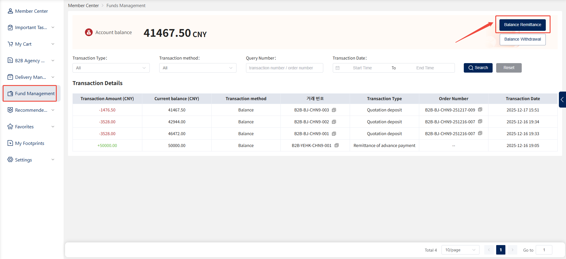This screenshot has height=259, width=566.
Task: Click the My Cart shopping cart icon
Action: [x=10, y=44]
